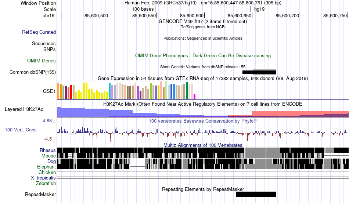
Task: Open the Layered H3K27Ac track label
Action: click(x=24, y=109)
